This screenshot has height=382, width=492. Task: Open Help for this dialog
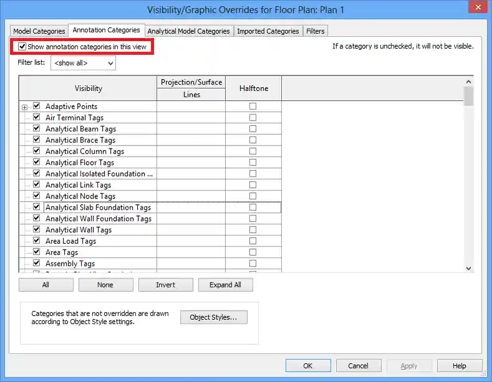coord(459,366)
